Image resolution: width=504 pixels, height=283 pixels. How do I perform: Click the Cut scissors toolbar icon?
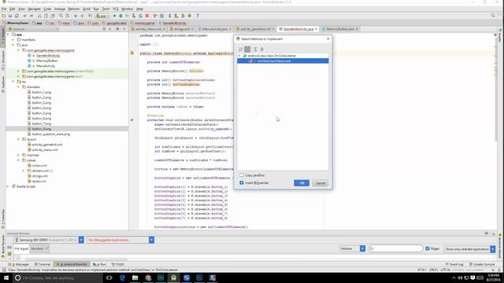click(x=39, y=16)
